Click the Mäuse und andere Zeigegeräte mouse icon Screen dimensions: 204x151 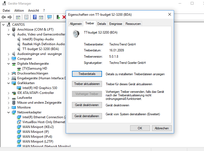(14, 103)
